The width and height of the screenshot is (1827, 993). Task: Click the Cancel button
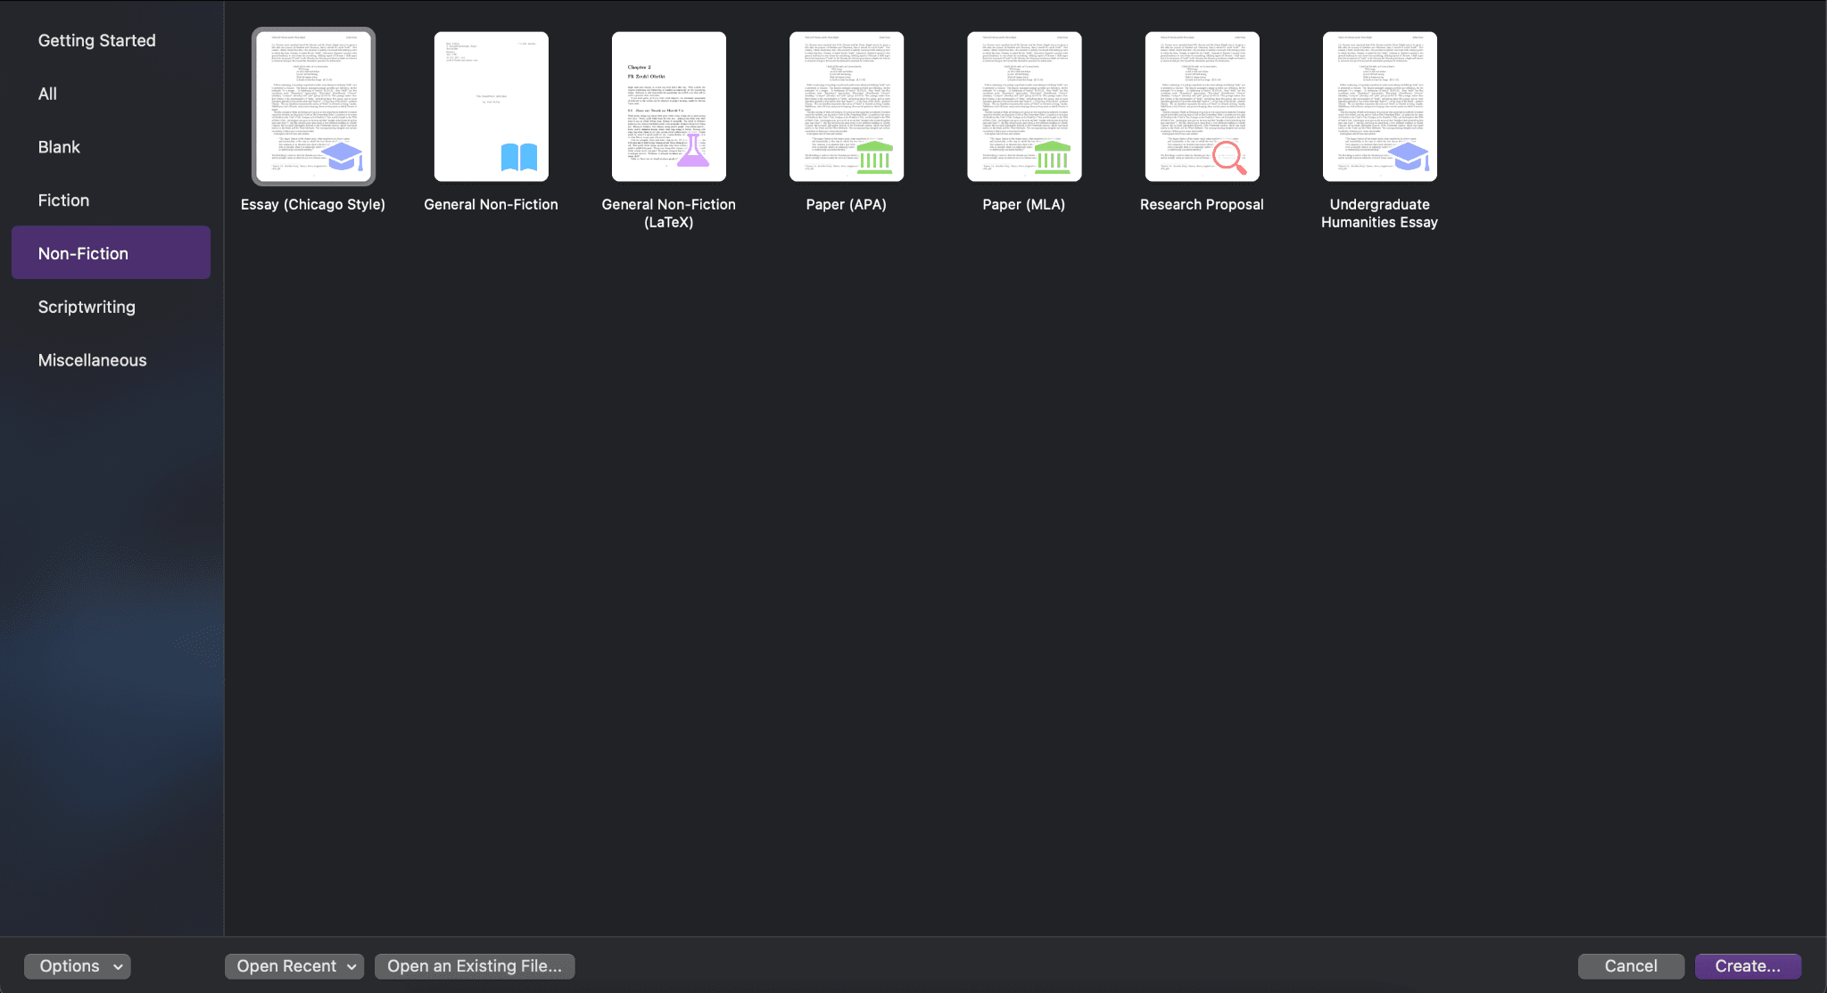(1629, 965)
